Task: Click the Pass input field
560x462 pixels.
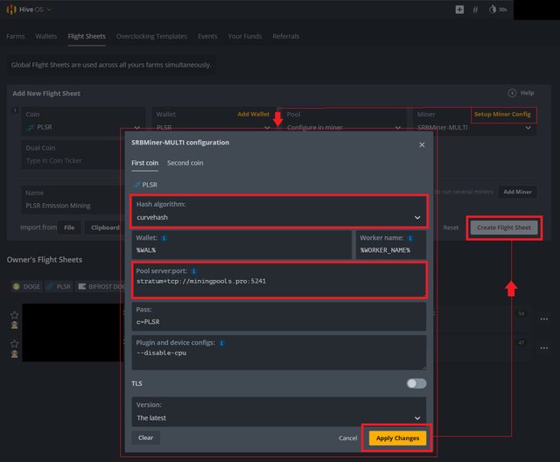Action: [x=278, y=317]
